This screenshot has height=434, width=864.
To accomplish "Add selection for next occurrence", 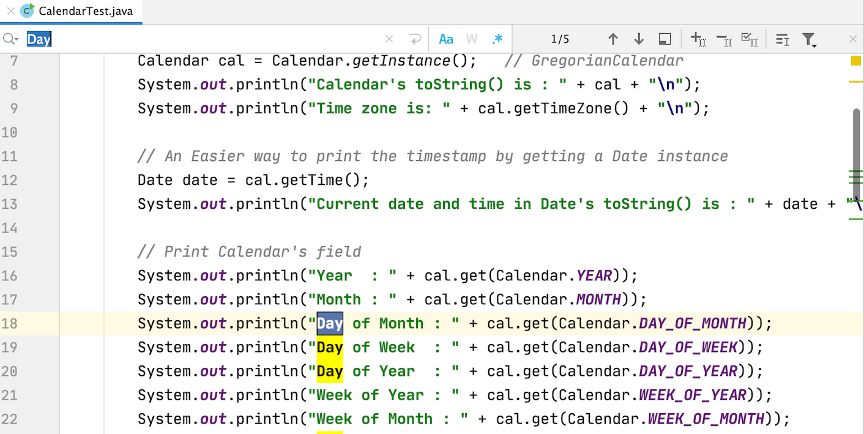I will click(698, 39).
